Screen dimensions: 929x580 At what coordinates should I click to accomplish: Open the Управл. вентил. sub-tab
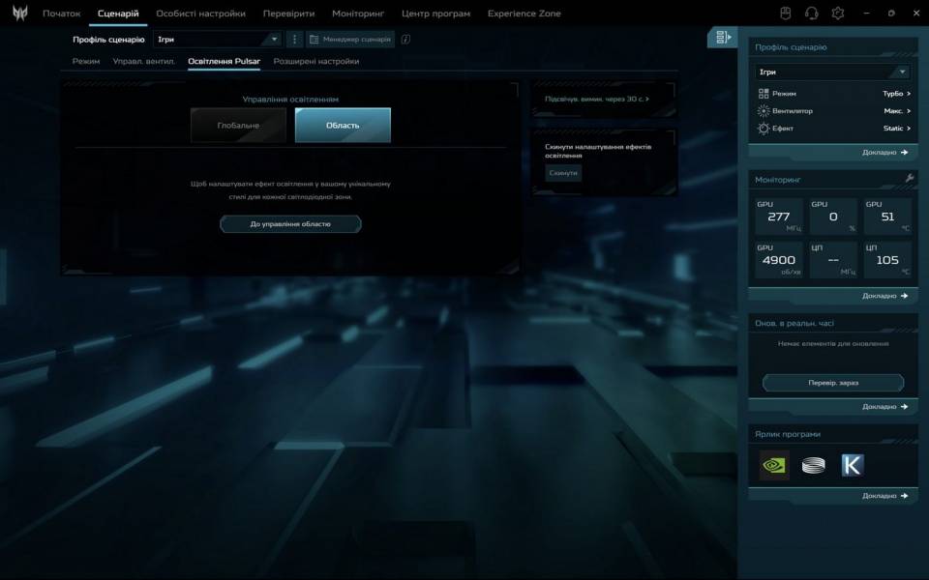(144, 61)
